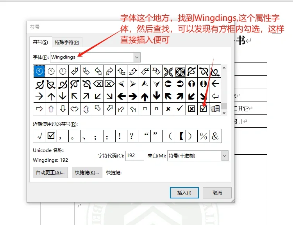Select the delete-right boxed X symbol
The image size is (293, 225).
[x=109, y=84]
